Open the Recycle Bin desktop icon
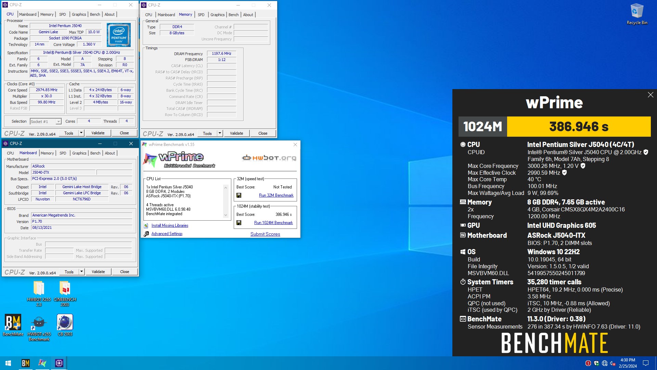657x370 pixels. [x=637, y=14]
